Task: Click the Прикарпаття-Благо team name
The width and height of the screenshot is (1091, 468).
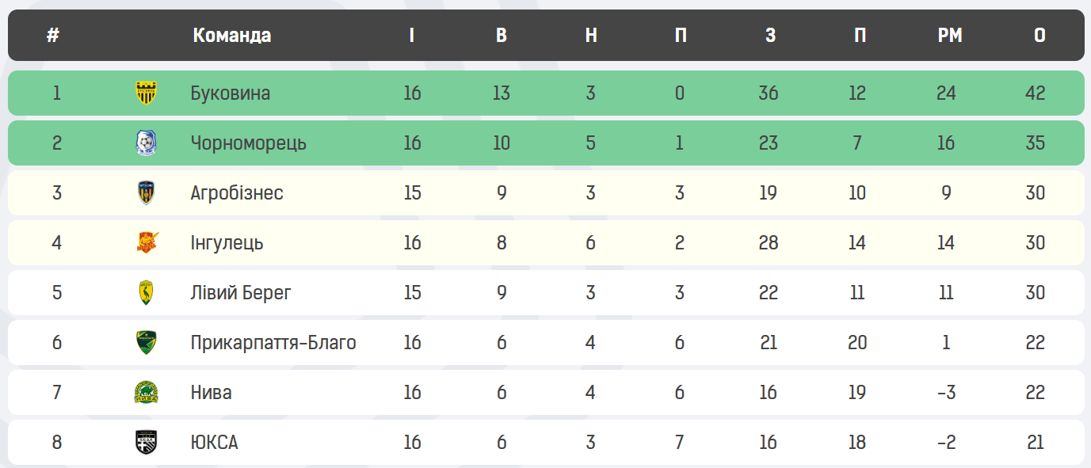Action: click(273, 343)
